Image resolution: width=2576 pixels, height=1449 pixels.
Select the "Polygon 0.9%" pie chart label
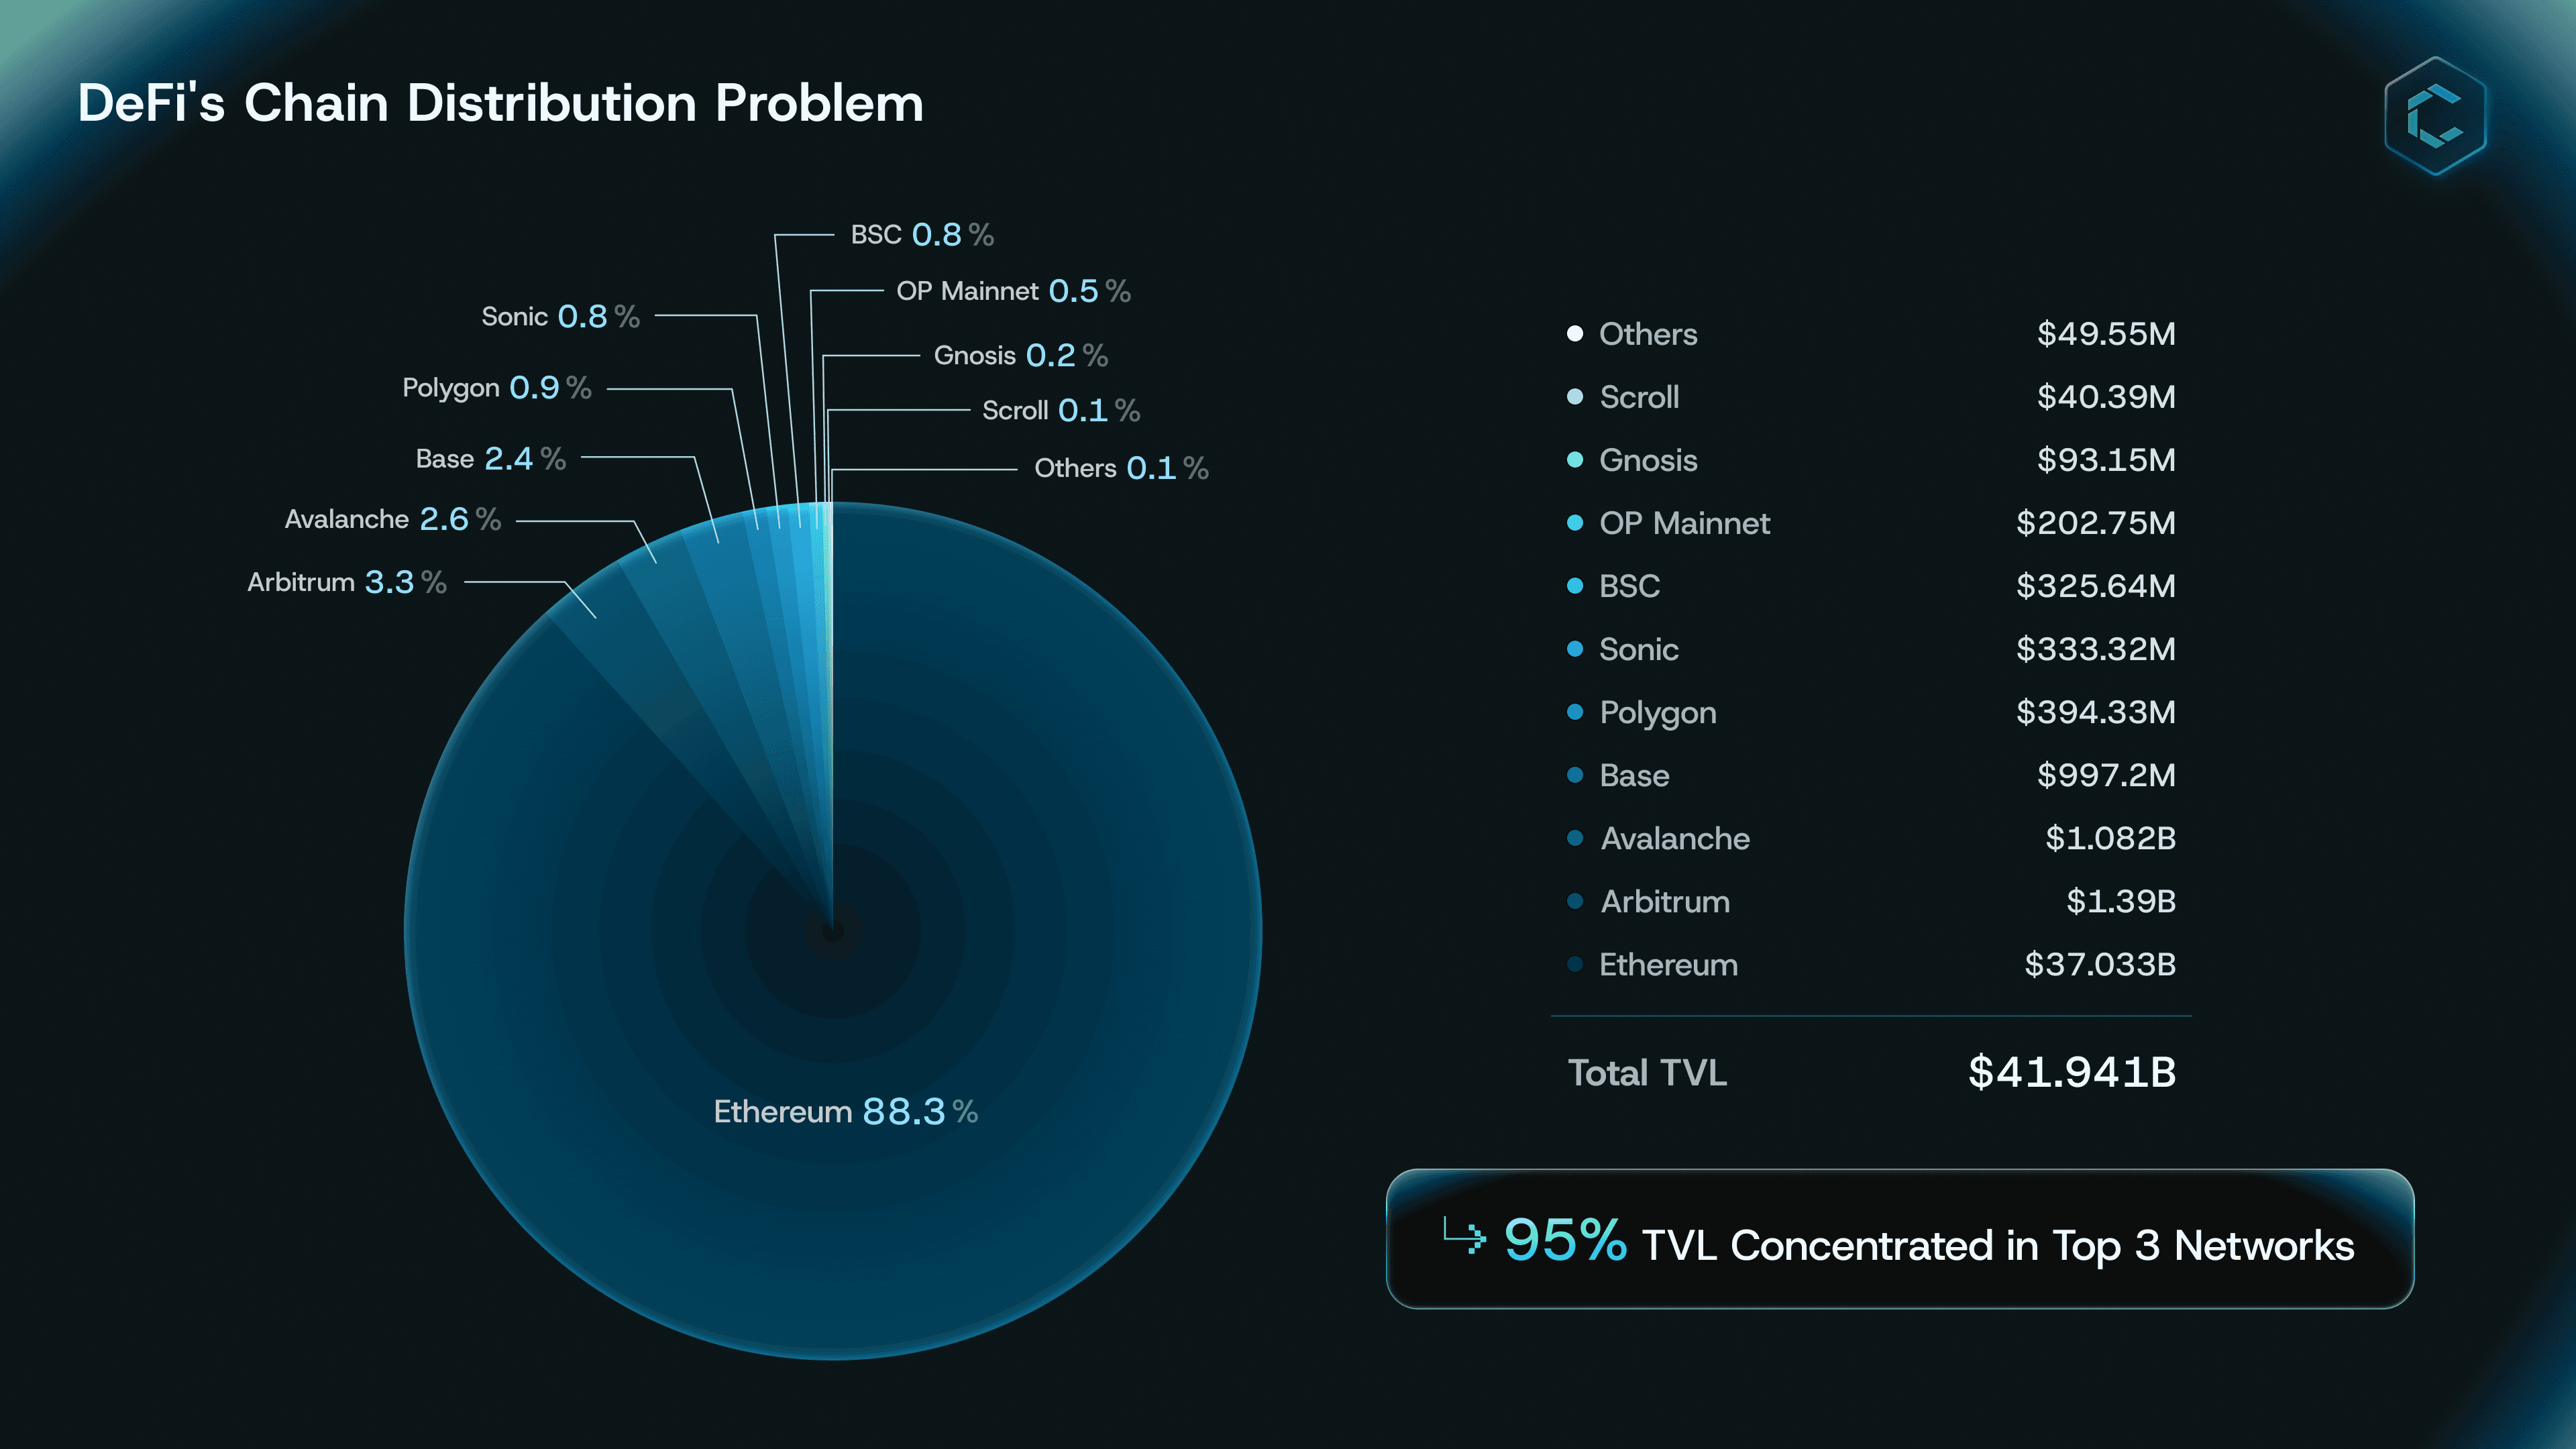coord(497,388)
